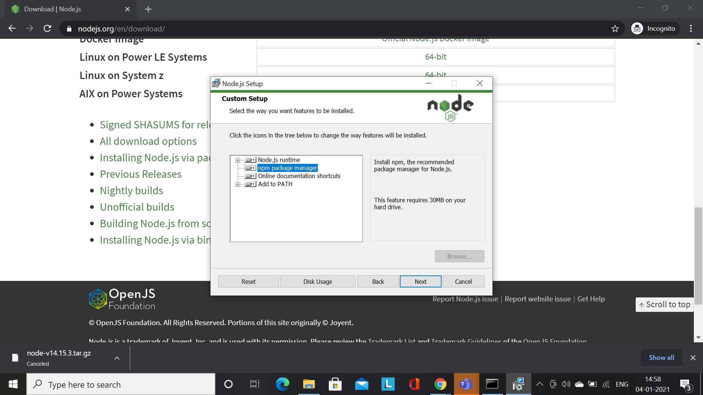Open Microsoft Edge from taskbar
Image resolution: width=703 pixels, height=395 pixels.
(282, 384)
